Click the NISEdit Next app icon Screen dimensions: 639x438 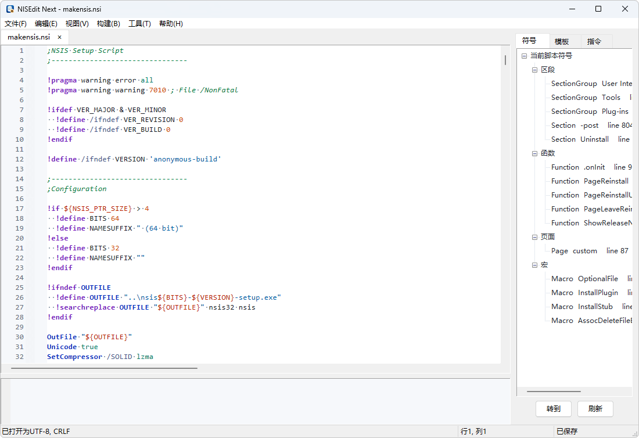10,9
